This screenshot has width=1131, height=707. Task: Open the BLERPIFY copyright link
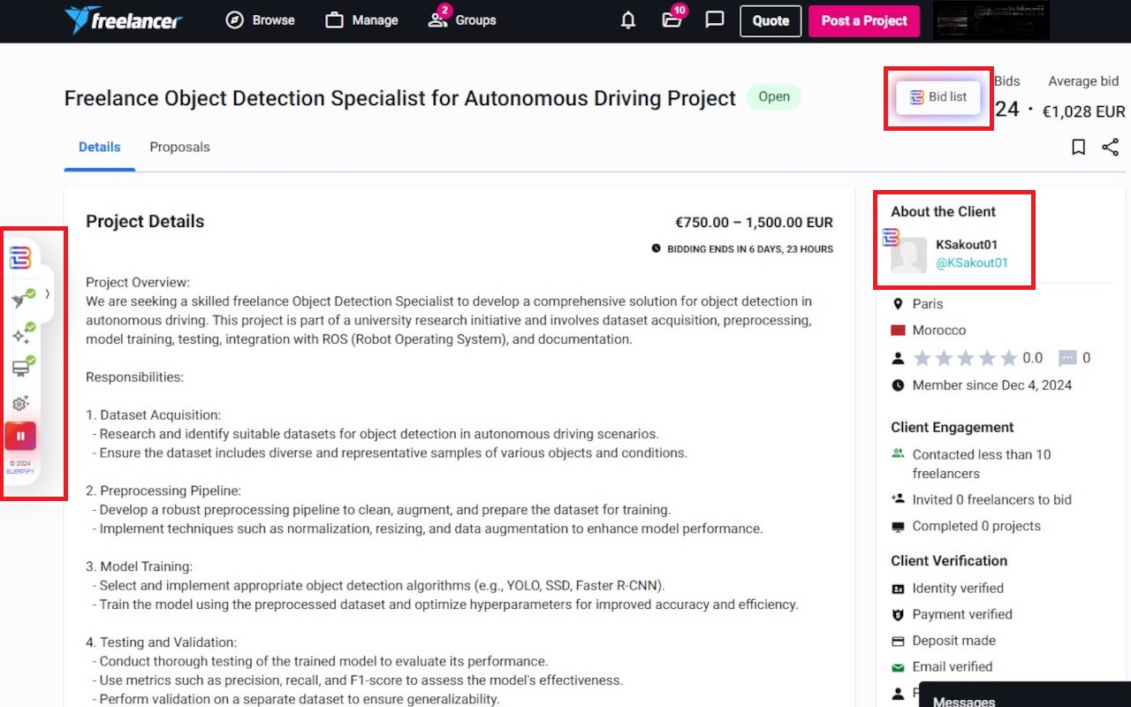tap(19, 472)
